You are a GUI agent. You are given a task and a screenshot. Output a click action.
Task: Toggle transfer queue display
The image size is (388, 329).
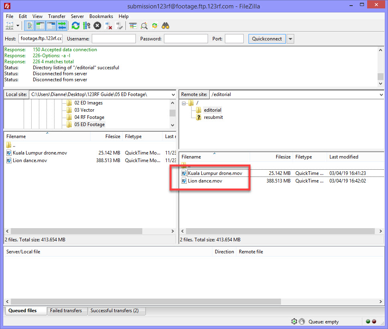[x=62, y=26]
